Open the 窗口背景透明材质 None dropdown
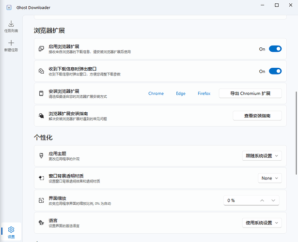Screen dimensions: 298x242 pyautogui.click(x=269, y=178)
